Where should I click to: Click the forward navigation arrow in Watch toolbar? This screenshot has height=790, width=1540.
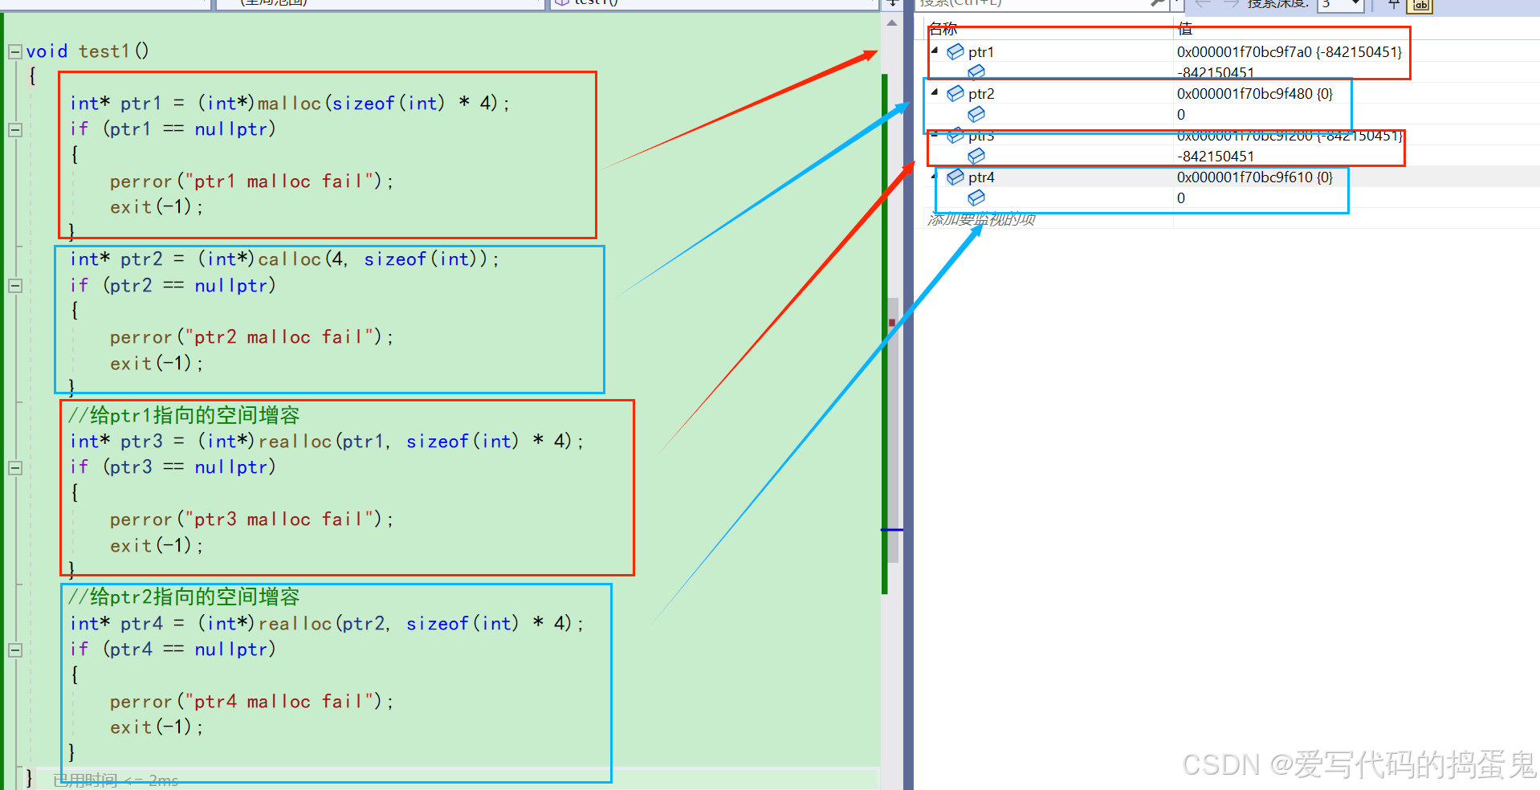1232,3
